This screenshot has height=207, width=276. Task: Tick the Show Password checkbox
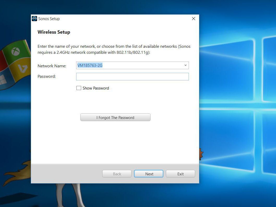point(79,88)
